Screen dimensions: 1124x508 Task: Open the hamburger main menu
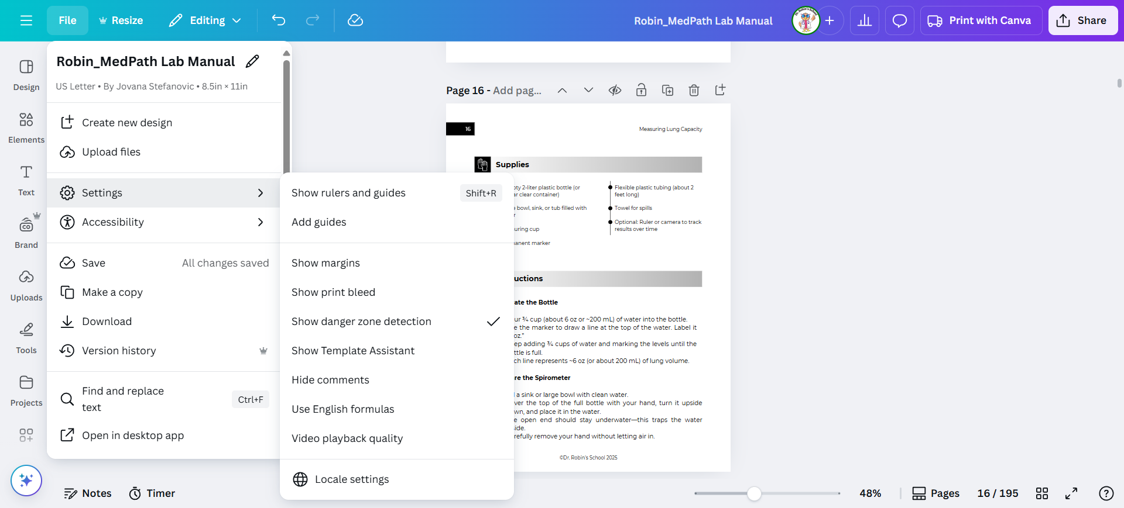[26, 20]
